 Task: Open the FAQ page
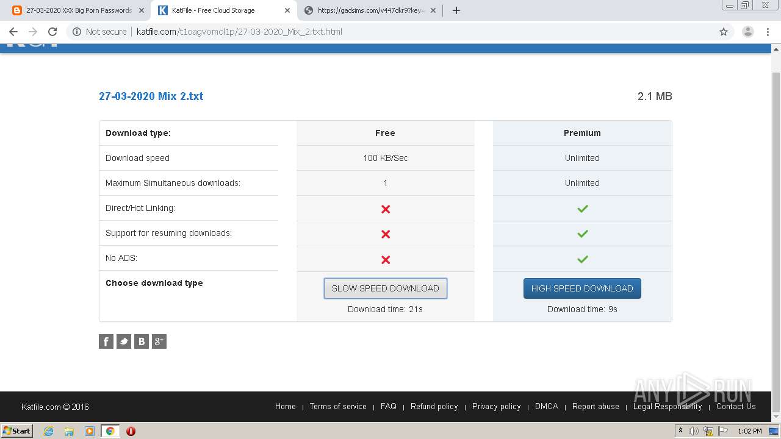click(389, 406)
